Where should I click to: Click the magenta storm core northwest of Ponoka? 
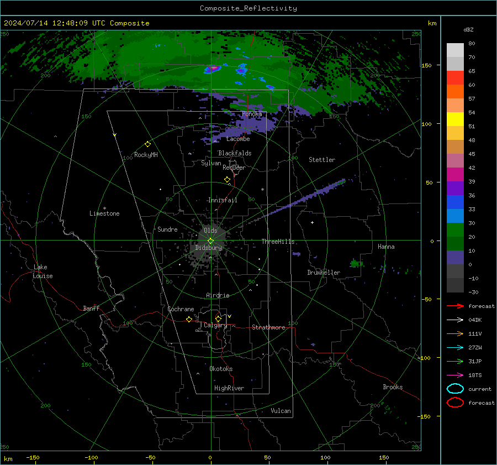point(214,67)
